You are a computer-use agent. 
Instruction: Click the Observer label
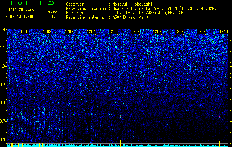(75, 4)
